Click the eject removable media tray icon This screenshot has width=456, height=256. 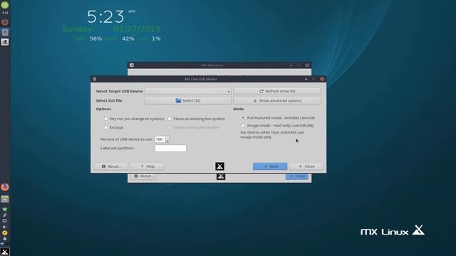tap(5, 239)
